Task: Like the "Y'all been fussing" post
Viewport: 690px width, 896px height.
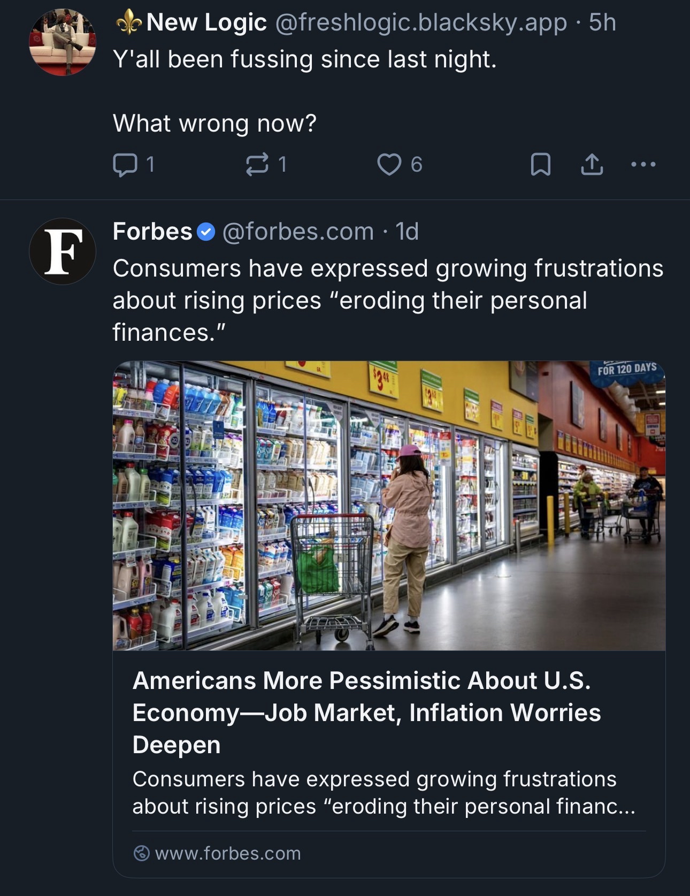Action: [x=389, y=165]
